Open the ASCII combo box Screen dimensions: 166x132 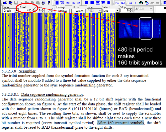[x=144, y=9]
